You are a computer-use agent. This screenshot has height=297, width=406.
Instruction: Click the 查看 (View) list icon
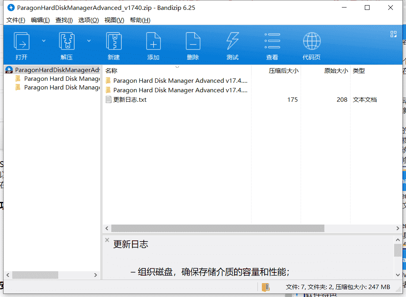[272, 41]
